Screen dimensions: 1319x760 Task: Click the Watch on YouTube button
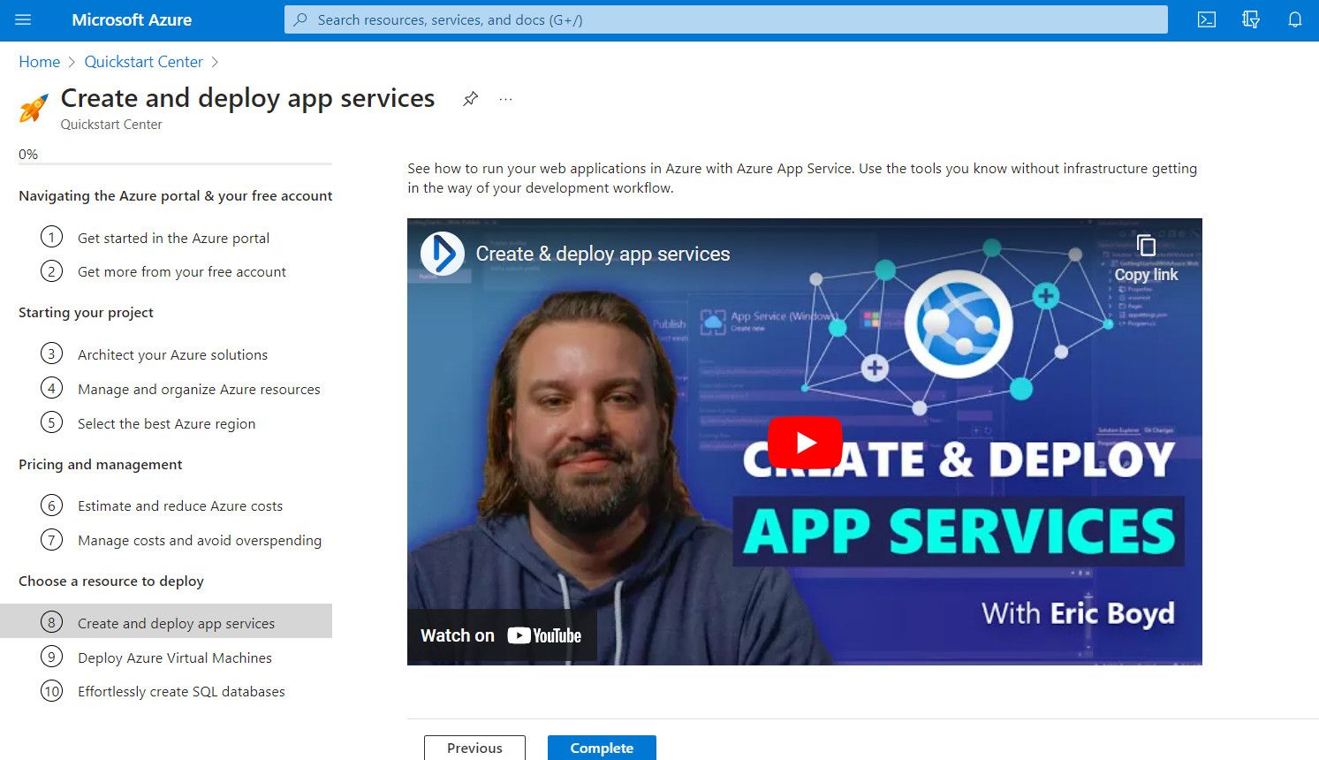[x=501, y=635]
